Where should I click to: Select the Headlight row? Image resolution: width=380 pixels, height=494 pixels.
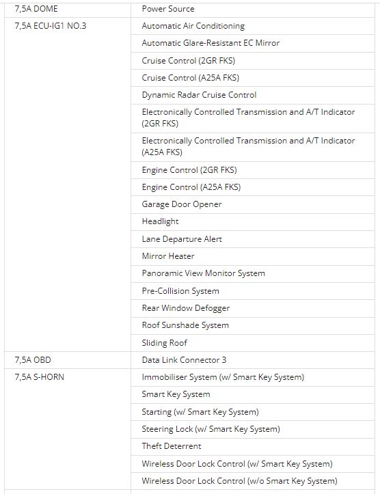pos(253,222)
